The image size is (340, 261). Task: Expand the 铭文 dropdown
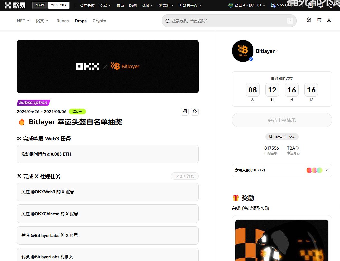point(42,21)
